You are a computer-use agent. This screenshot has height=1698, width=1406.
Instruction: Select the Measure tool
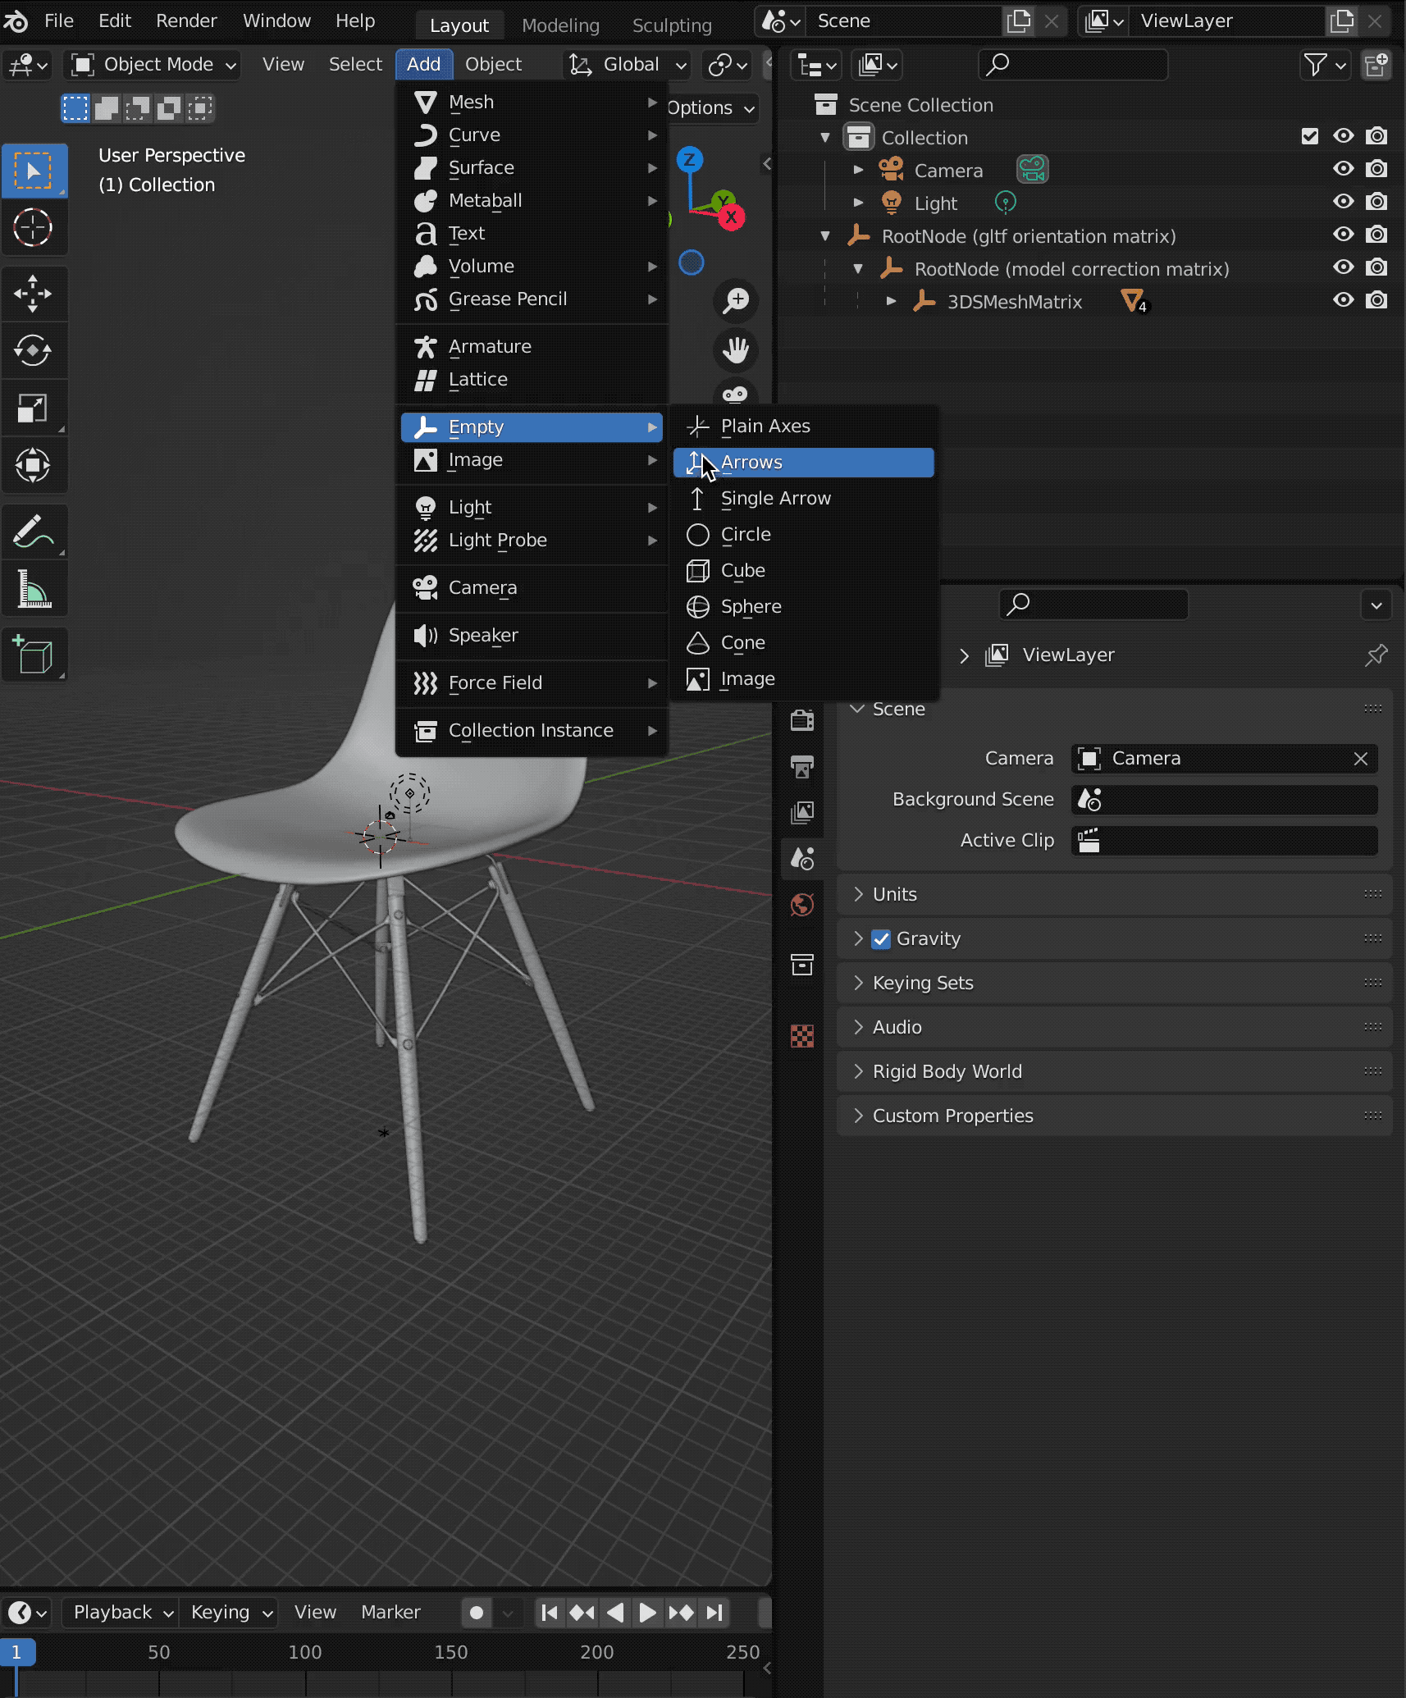[34, 588]
